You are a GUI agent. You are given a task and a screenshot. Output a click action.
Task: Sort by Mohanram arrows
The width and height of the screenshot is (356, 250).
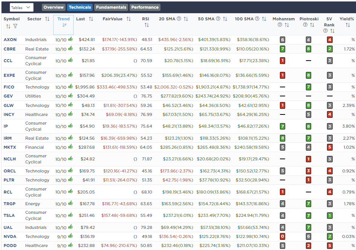click(x=287, y=25)
